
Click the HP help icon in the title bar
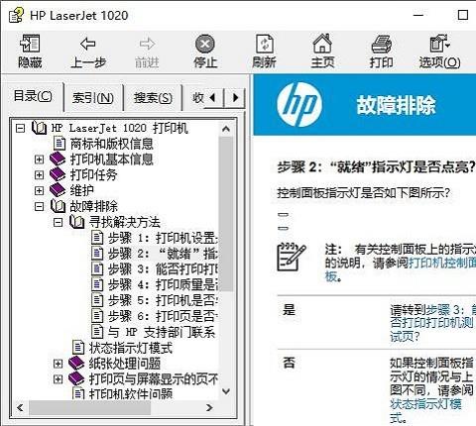16,15
